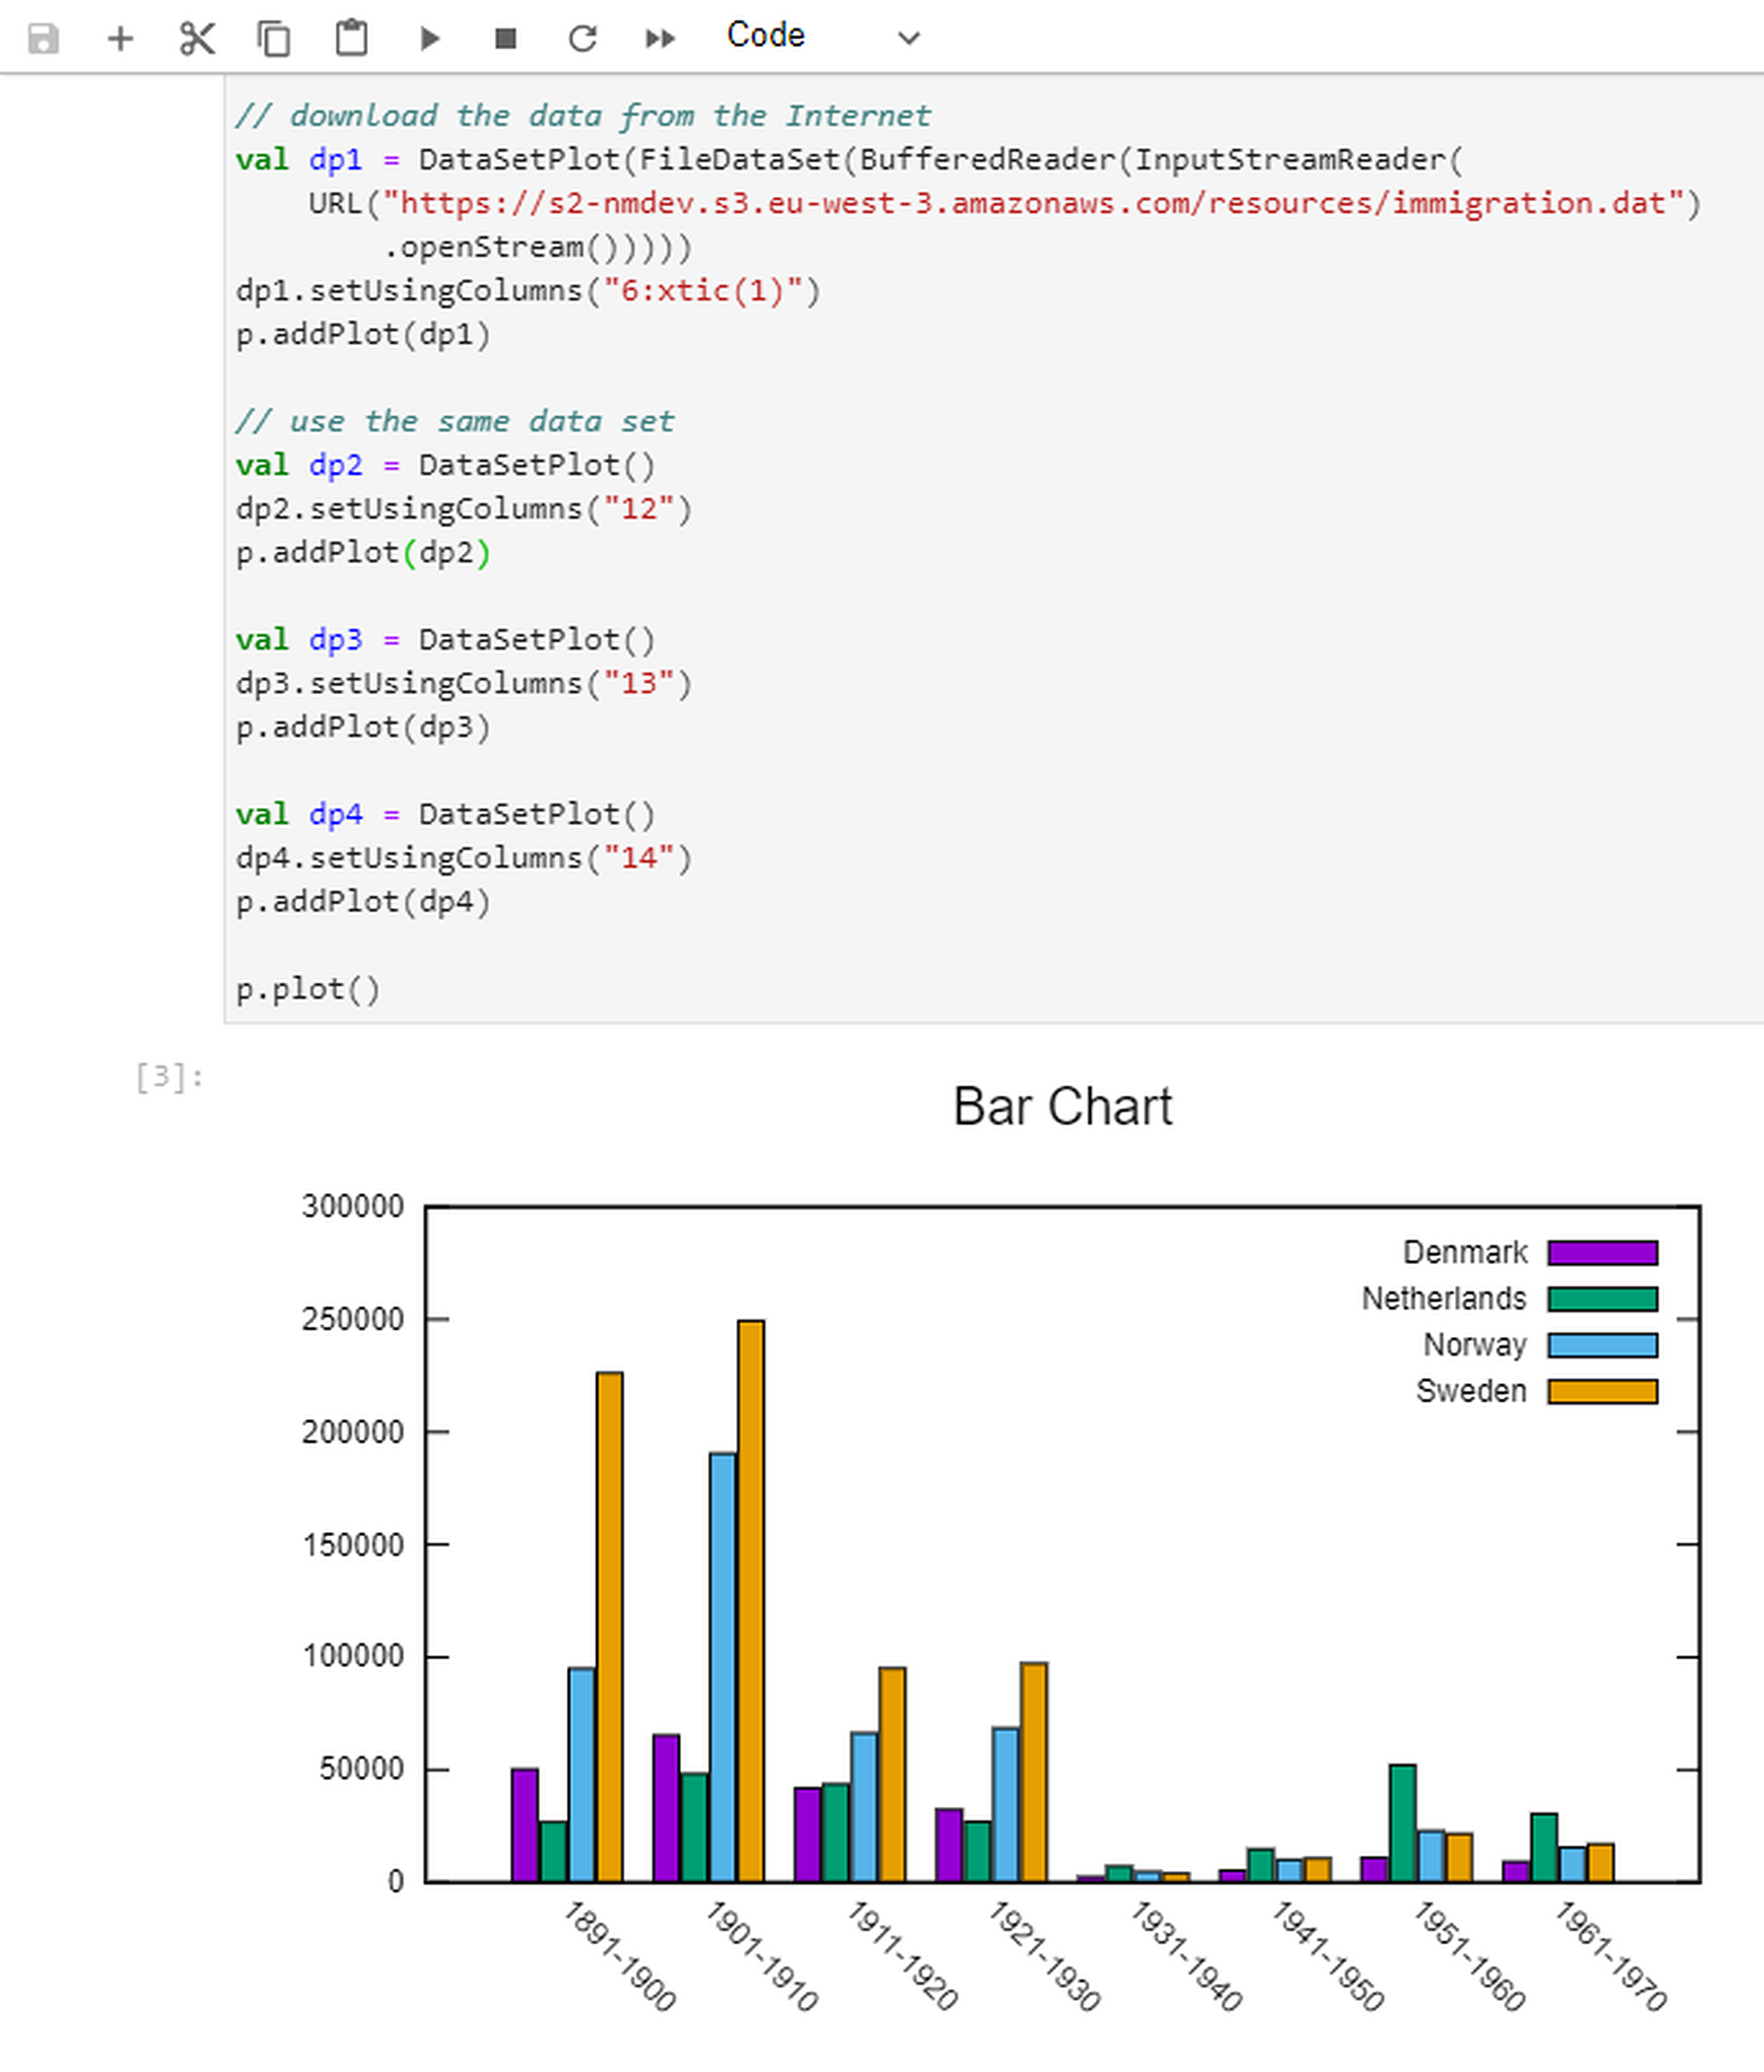Click the Netherlands legend label

click(1444, 1299)
